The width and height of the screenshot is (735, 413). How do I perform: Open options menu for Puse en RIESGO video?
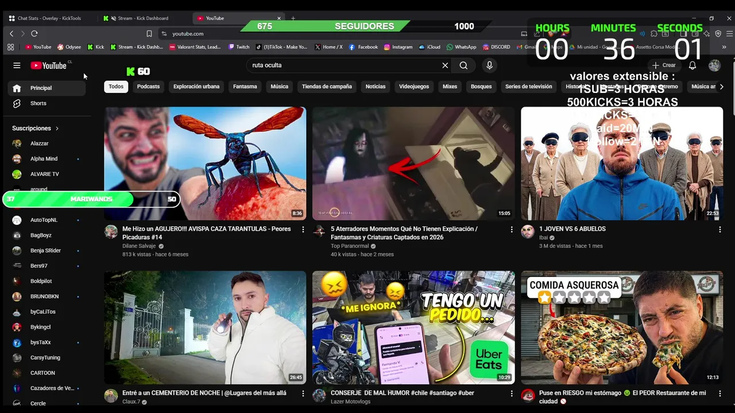(720, 393)
